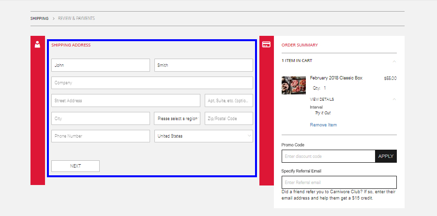The width and height of the screenshot is (437, 216).
Task: Click into the Company field
Action: [x=152, y=83]
